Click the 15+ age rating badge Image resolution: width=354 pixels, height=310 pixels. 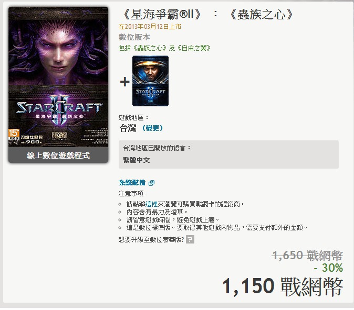(14, 134)
